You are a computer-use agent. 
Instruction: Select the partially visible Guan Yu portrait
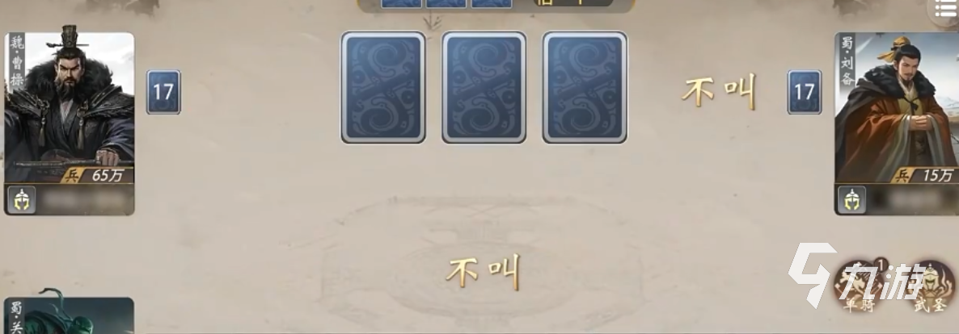coord(69,315)
